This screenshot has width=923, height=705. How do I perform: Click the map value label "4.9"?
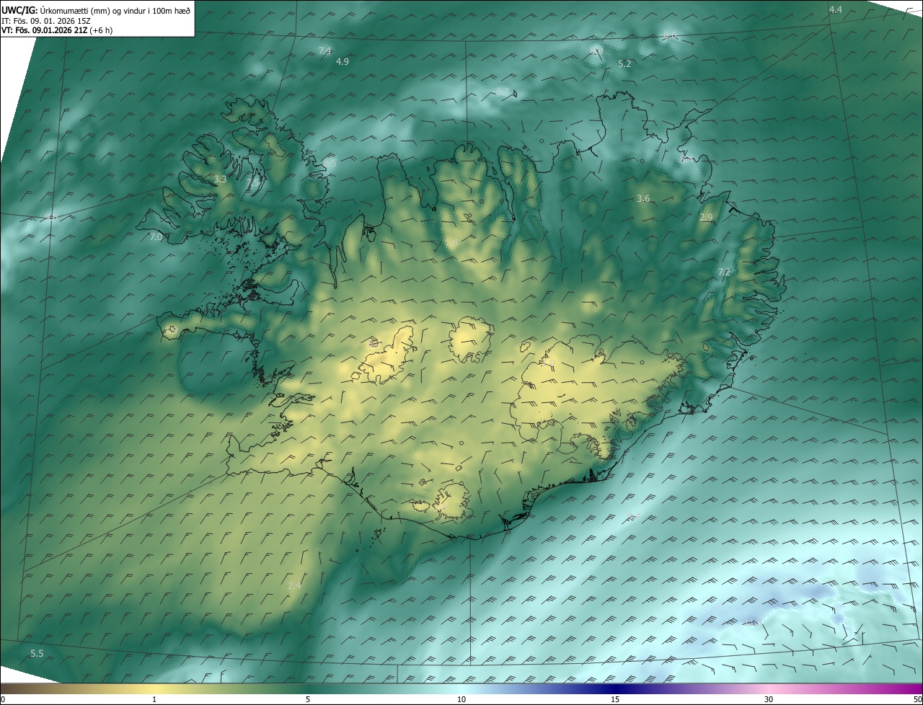point(343,62)
